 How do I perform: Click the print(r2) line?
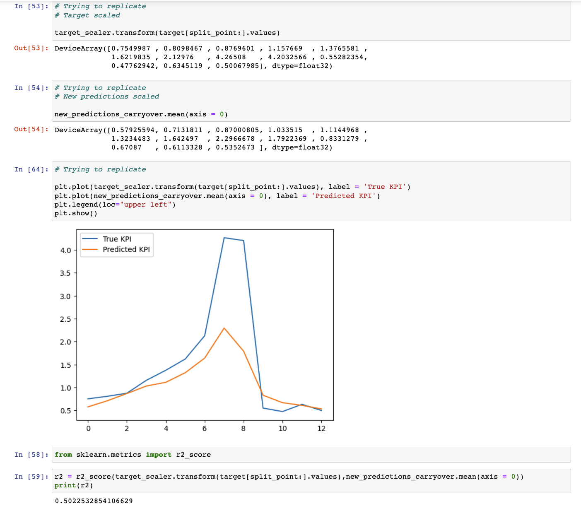[x=74, y=485]
